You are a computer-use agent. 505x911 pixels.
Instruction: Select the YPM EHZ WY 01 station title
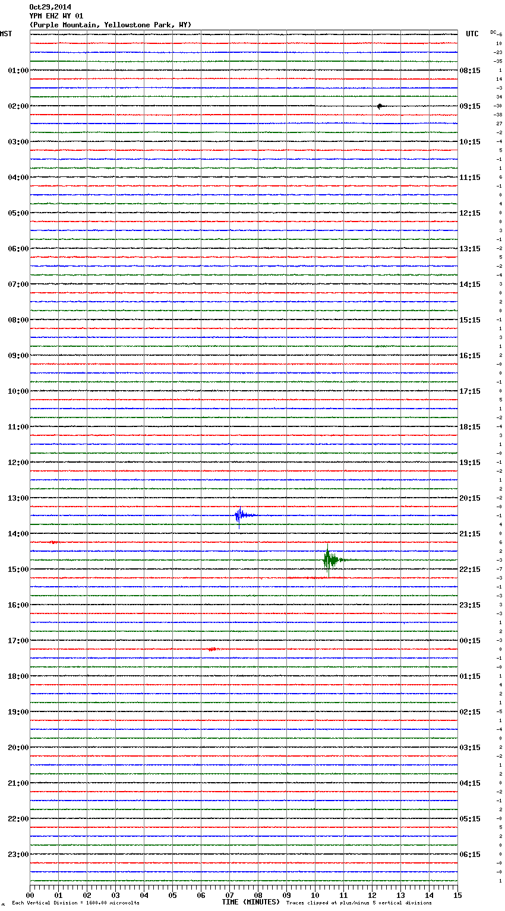click(x=56, y=16)
